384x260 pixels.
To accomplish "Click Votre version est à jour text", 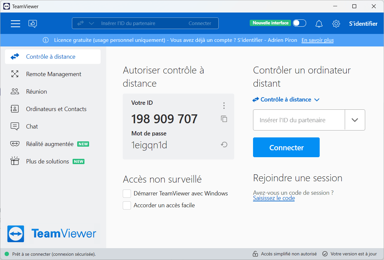I will [354, 254].
